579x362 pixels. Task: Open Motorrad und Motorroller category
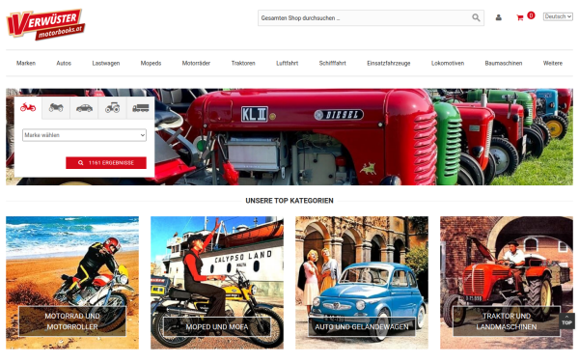point(72,283)
